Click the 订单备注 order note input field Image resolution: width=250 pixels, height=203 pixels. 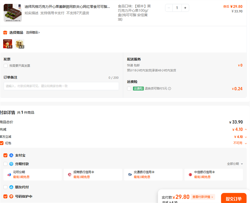[61, 86]
